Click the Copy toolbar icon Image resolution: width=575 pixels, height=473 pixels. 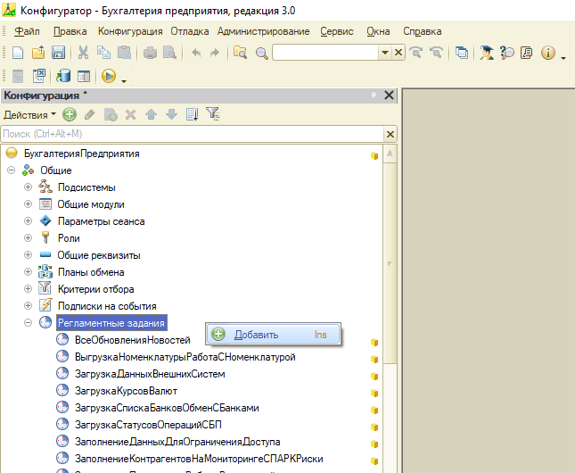tap(103, 53)
